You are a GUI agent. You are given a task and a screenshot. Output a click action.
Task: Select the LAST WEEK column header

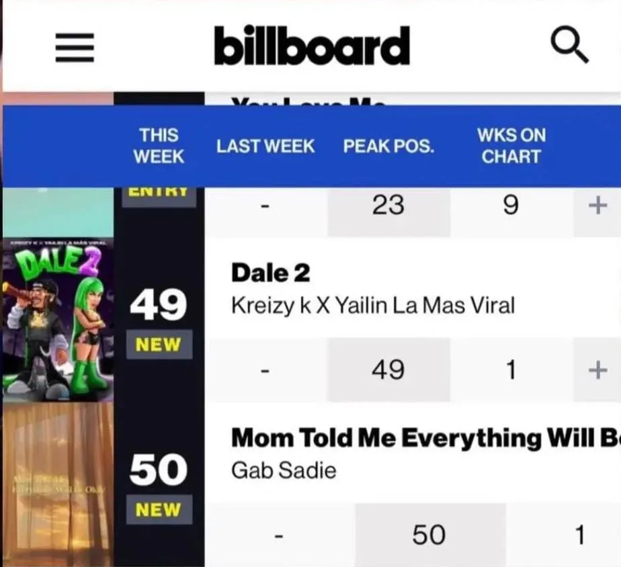click(x=265, y=146)
